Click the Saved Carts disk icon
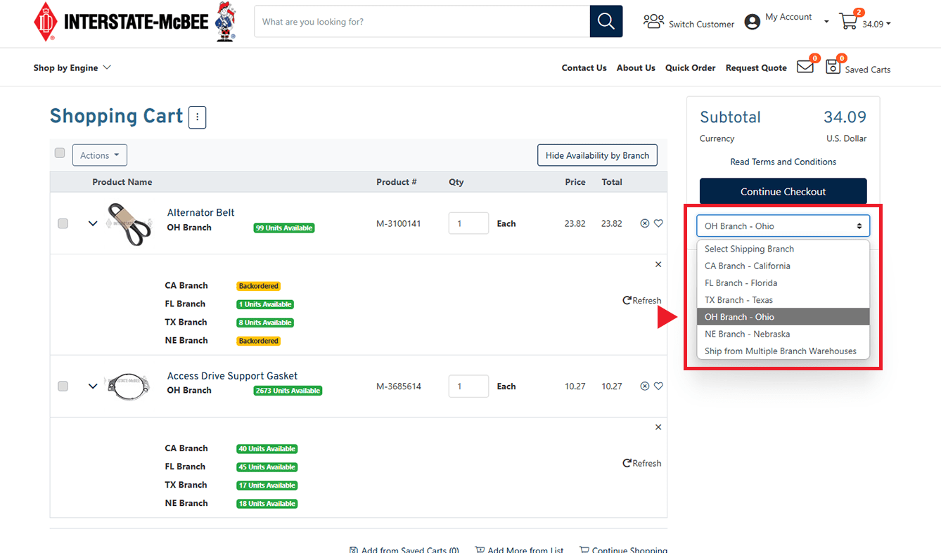Viewport: 941px width, 553px height. pos(833,67)
